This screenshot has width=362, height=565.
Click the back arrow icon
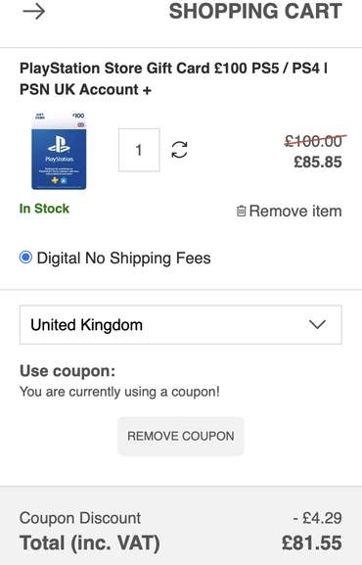[x=34, y=12]
